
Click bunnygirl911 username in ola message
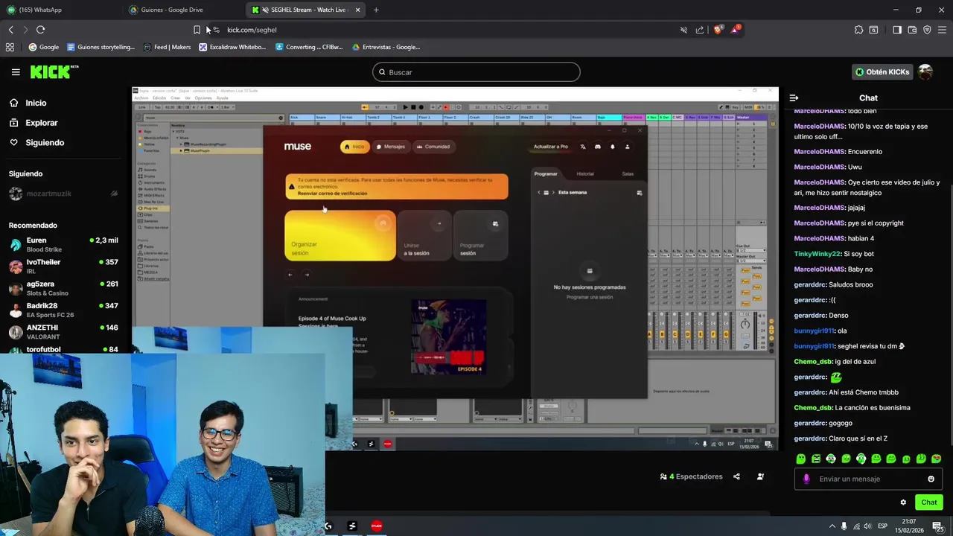pos(815,331)
